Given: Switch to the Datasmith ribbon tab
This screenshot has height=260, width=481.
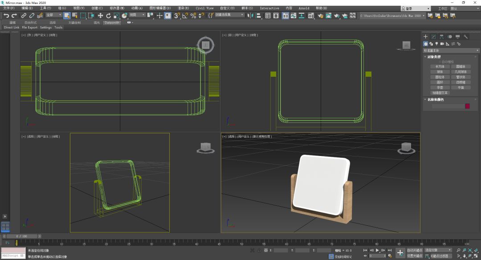Looking at the screenshot, I should (x=112, y=22).
